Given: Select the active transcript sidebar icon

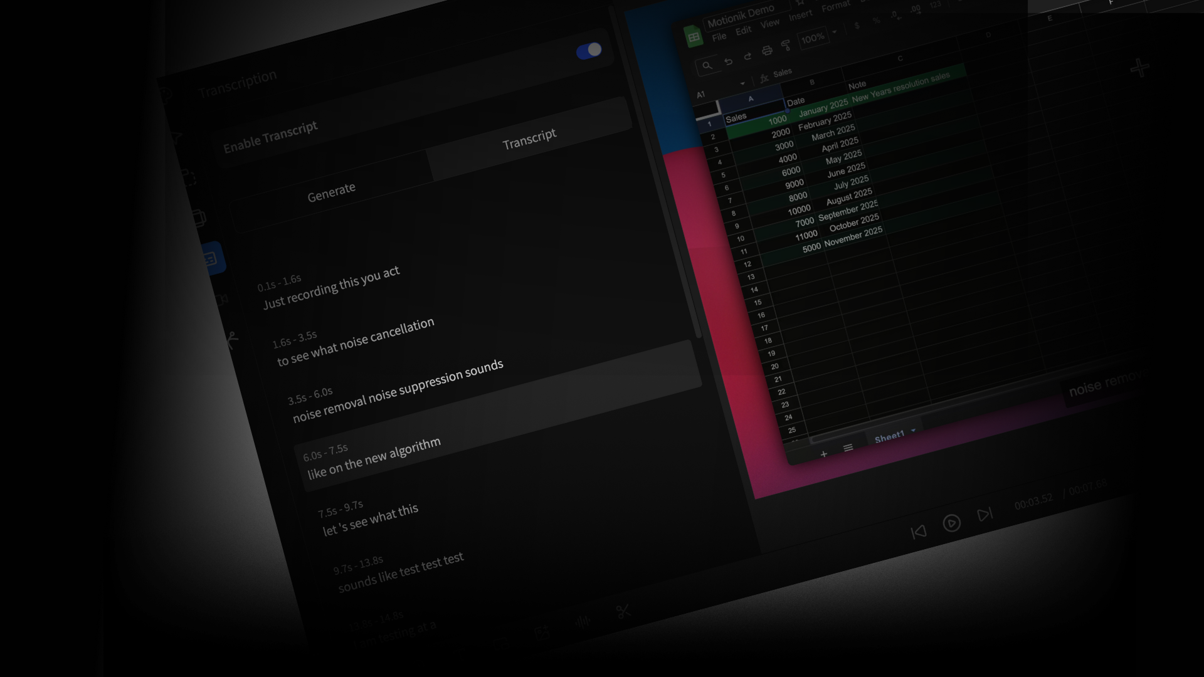Looking at the screenshot, I should [x=211, y=259].
